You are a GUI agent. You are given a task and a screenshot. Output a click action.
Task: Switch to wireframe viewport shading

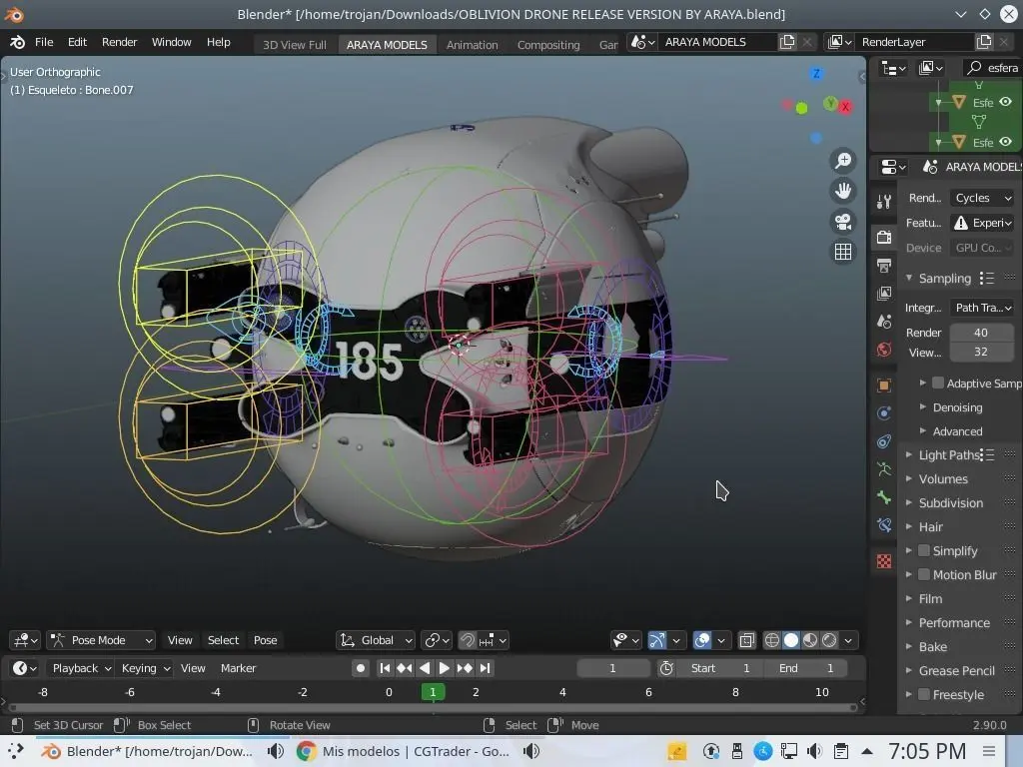(772, 640)
